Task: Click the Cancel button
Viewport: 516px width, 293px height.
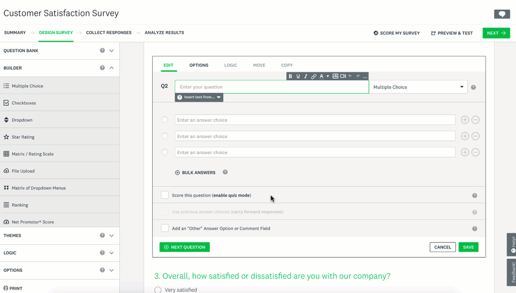Action: point(442,247)
